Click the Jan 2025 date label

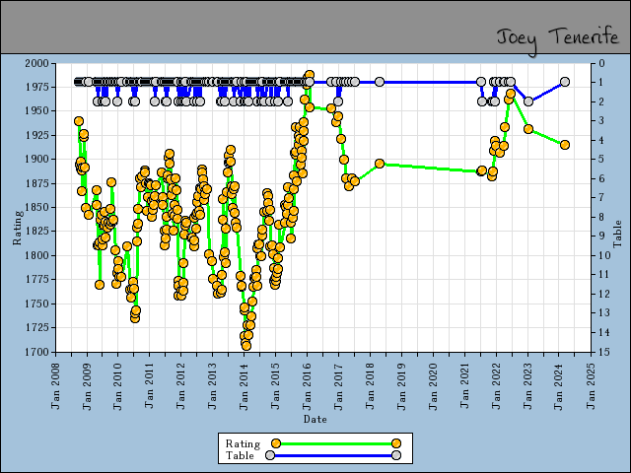[x=592, y=386]
